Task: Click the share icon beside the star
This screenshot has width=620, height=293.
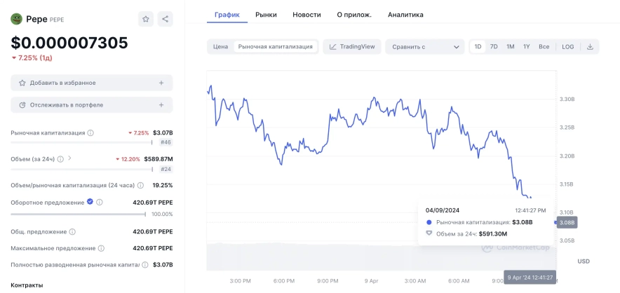Action: click(x=165, y=19)
